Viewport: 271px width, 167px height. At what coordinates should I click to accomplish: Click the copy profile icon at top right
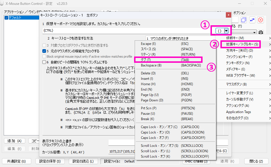[x=244, y=20]
